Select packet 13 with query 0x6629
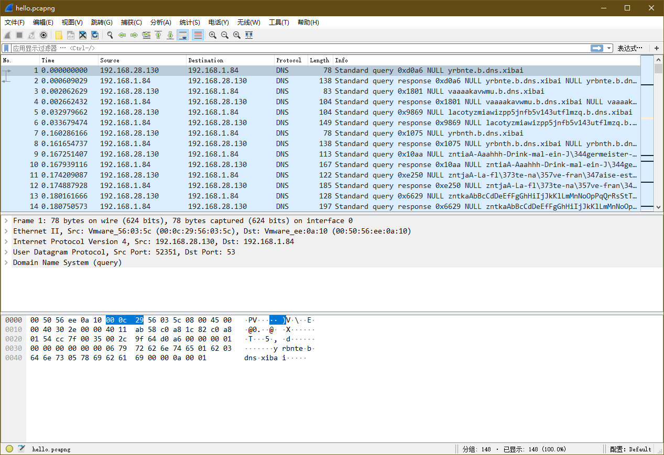Image resolution: width=664 pixels, height=455 pixels. coord(321,196)
